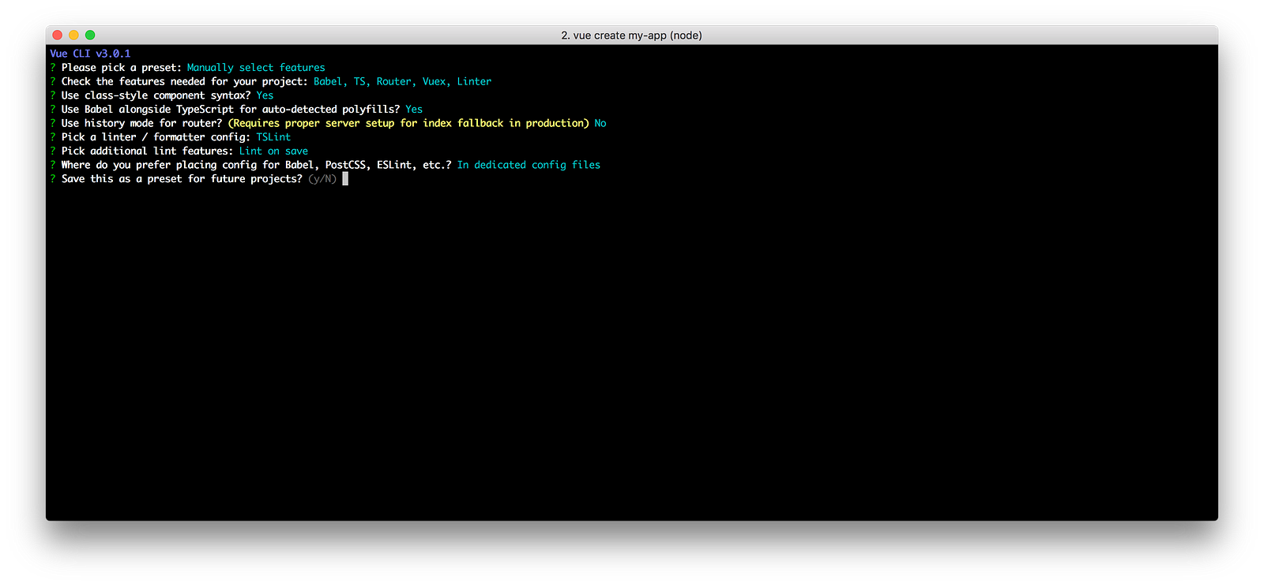Click the terminal cursor block after (y/N)
The height and width of the screenshot is (586, 1264).
tap(345, 179)
